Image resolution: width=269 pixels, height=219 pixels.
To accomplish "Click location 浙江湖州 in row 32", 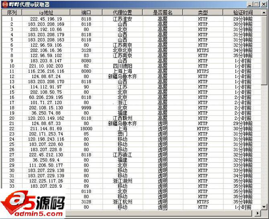I will [122, 181].
